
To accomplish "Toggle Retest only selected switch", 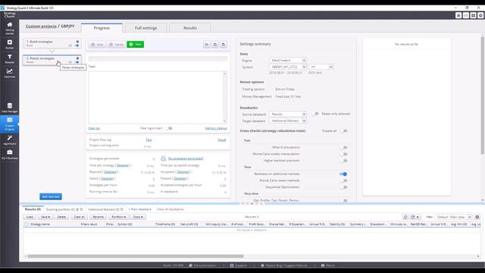I will (315, 114).
